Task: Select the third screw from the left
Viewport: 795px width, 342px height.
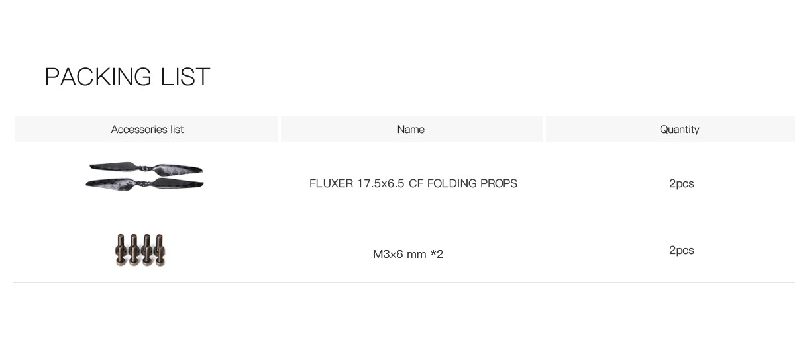Action: pos(146,249)
